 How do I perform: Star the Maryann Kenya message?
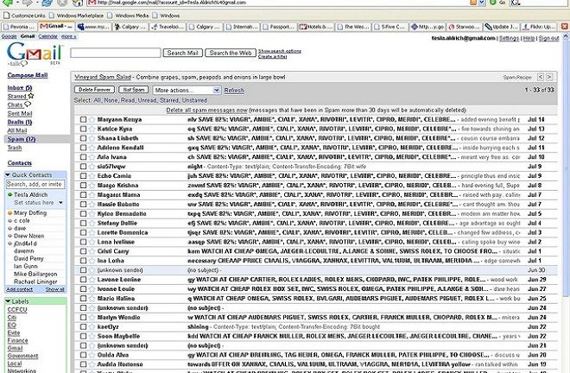click(92, 120)
